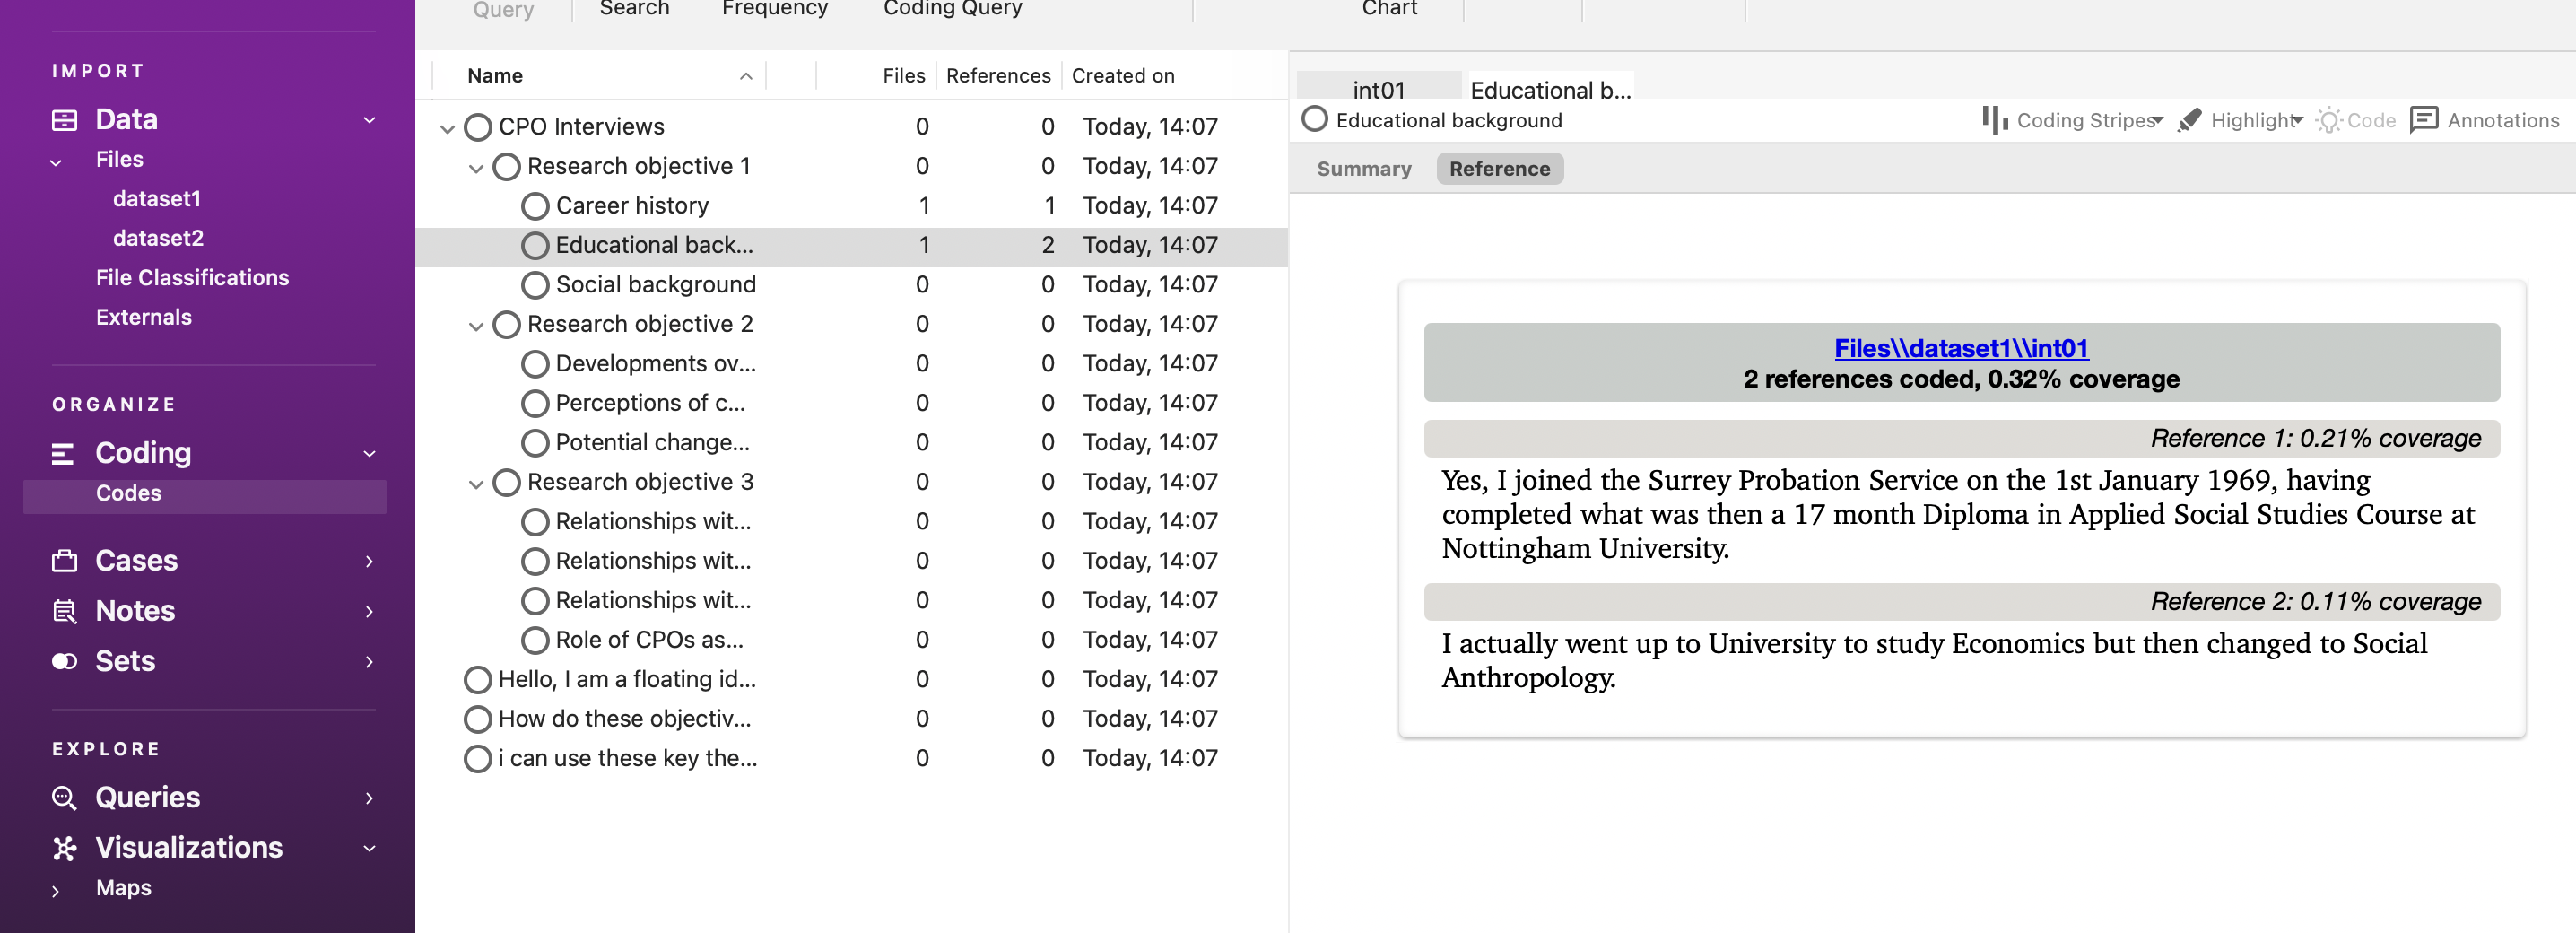This screenshot has width=2576, height=933.
Task: Click the Visualizations icon
Action: (64, 848)
